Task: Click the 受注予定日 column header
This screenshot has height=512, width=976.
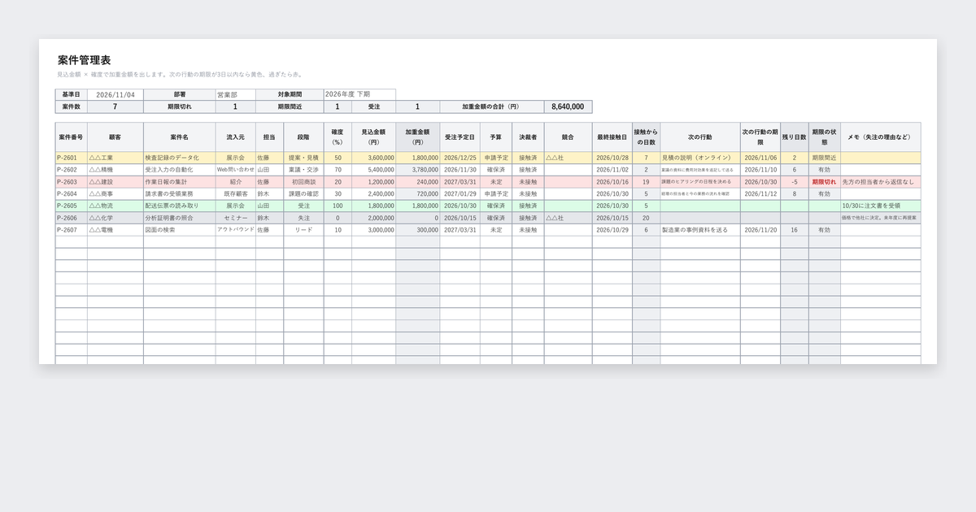Action: click(x=460, y=137)
